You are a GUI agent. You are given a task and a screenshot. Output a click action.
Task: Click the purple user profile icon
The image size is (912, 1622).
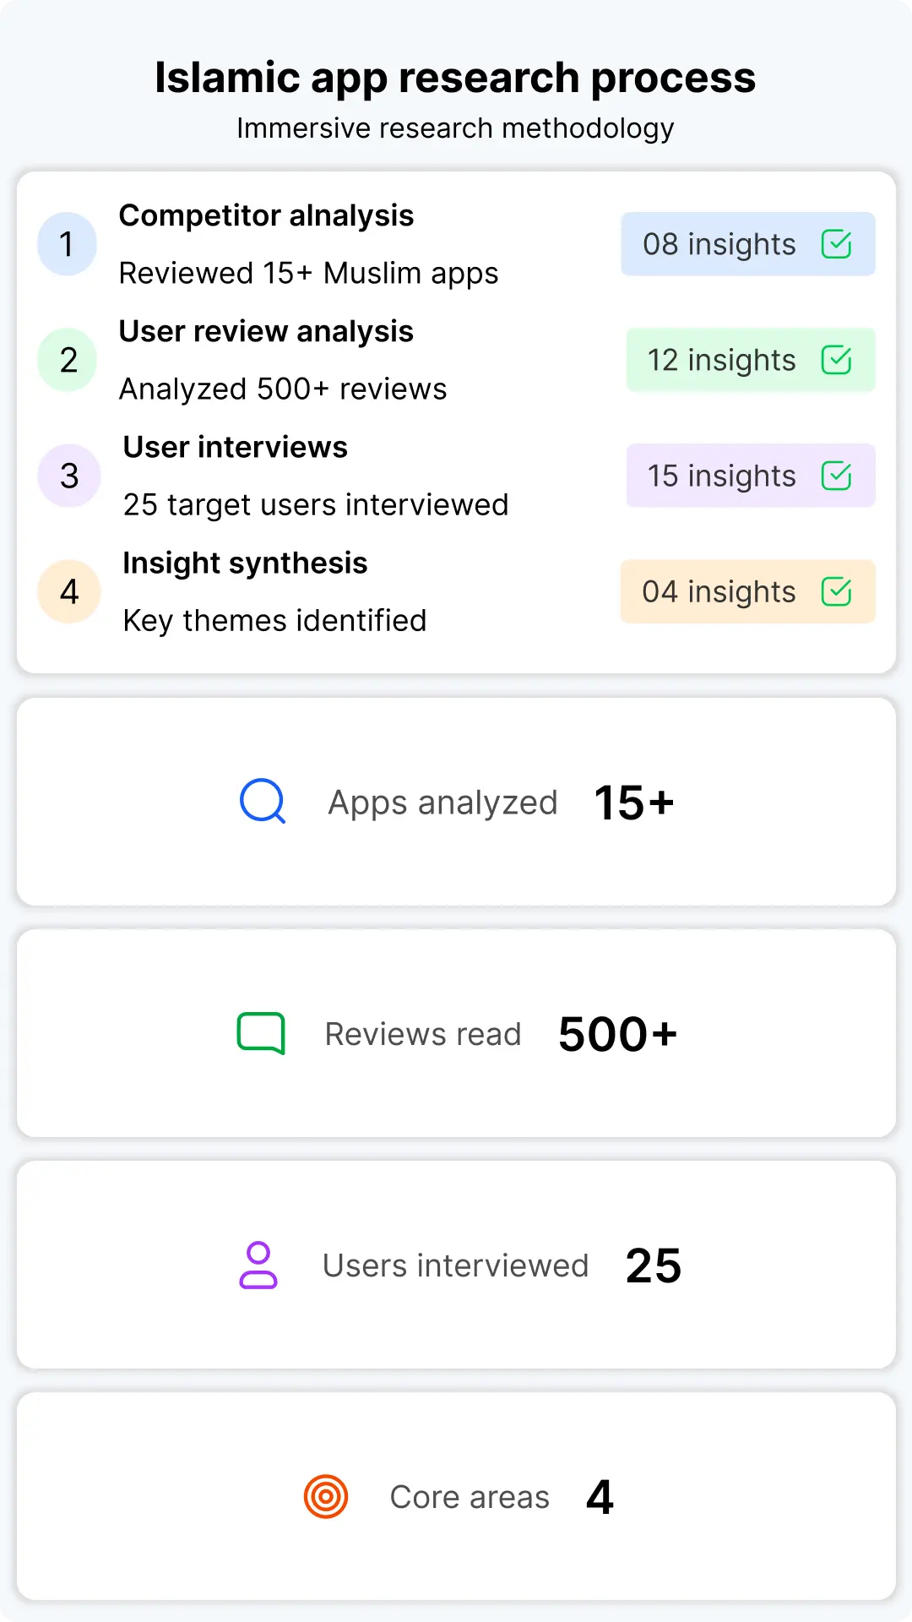point(258,1265)
